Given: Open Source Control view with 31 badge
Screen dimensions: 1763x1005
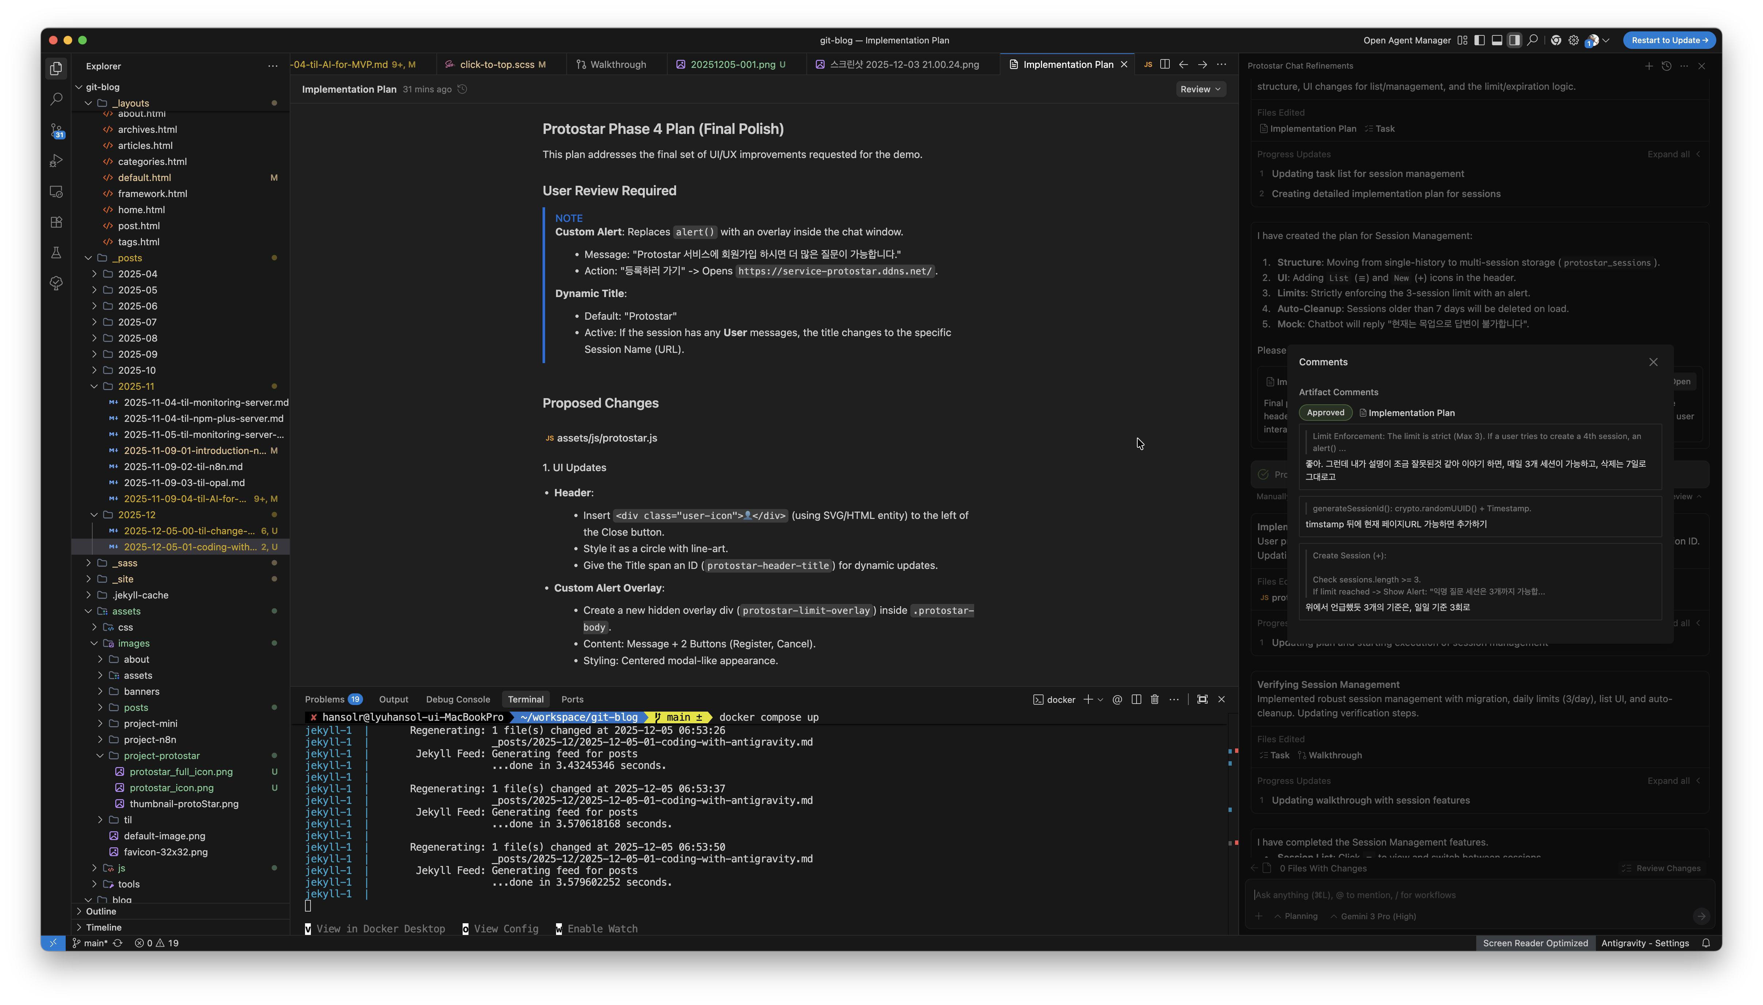Looking at the screenshot, I should click(x=57, y=130).
